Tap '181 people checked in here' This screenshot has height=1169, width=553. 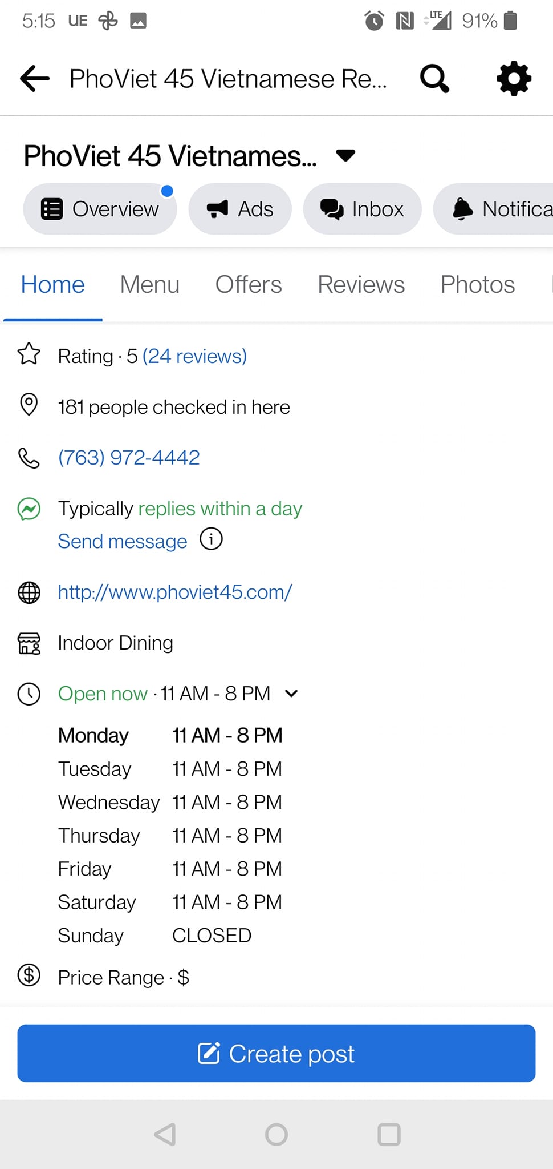coord(174,407)
